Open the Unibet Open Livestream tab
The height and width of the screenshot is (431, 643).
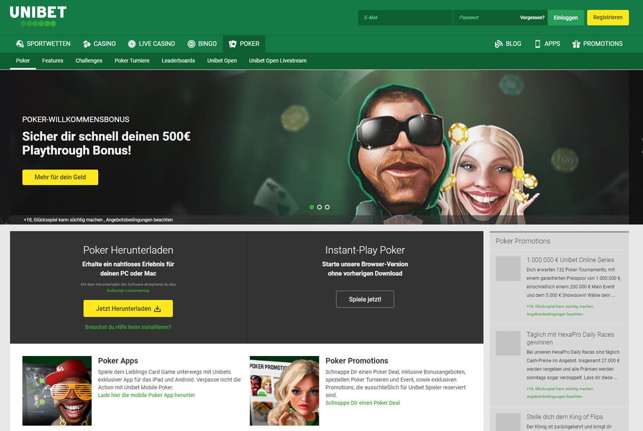[278, 61]
